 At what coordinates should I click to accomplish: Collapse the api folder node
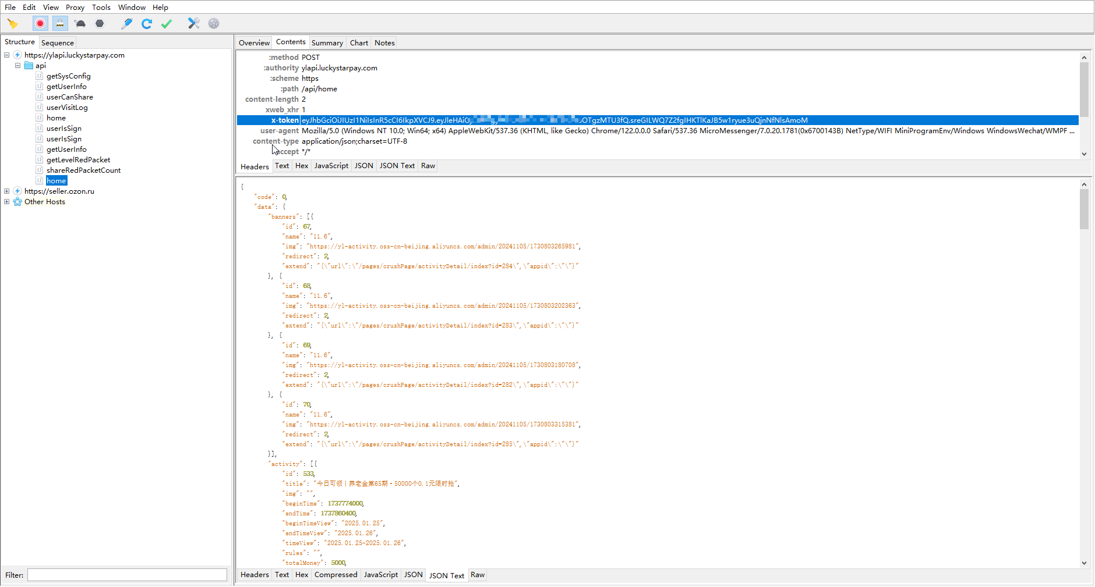[17, 66]
